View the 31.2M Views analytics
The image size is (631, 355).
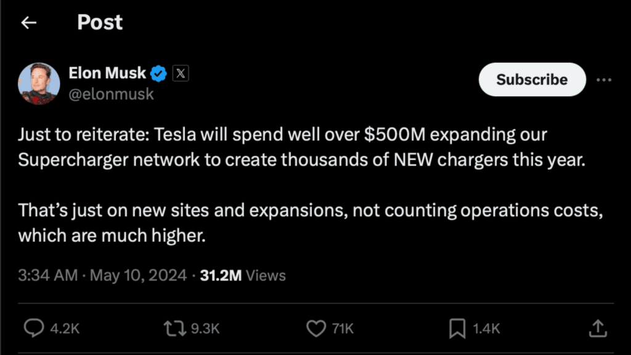click(243, 275)
